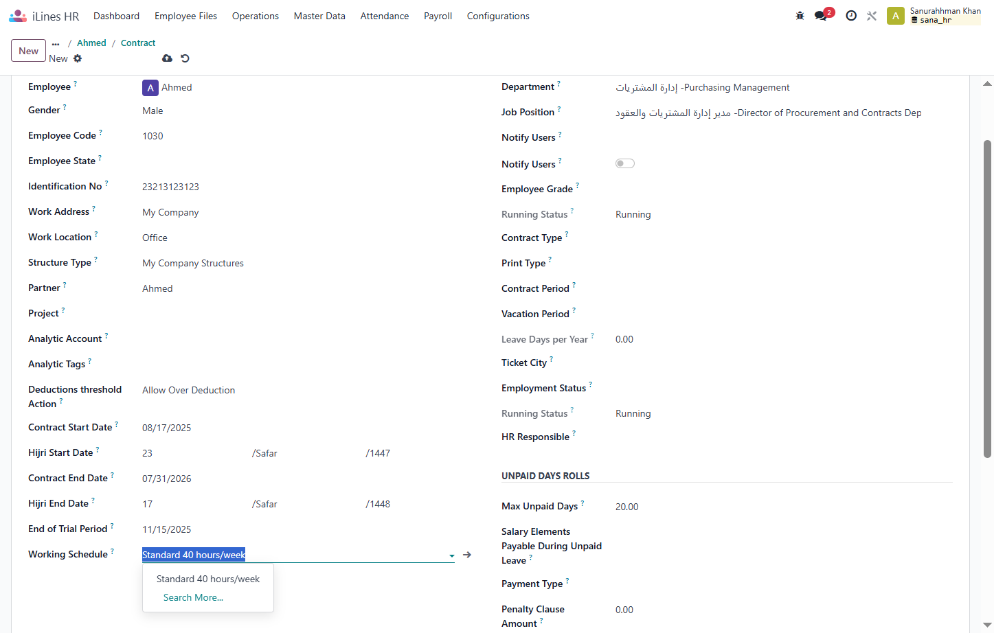Viewport: 994px width, 633px height.
Task: Open the Master Data menu
Action: pyautogui.click(x=319, y=16)
